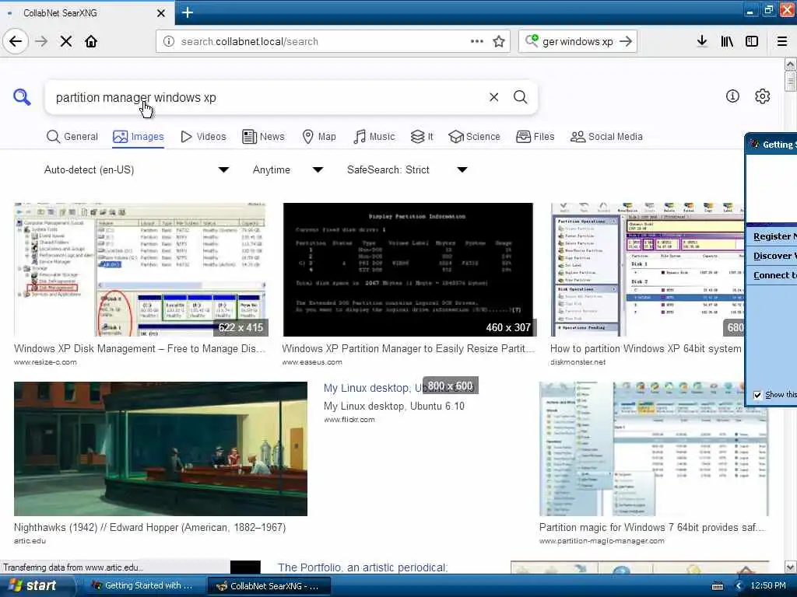Click the system tray keyboard icon

[718, 586]
